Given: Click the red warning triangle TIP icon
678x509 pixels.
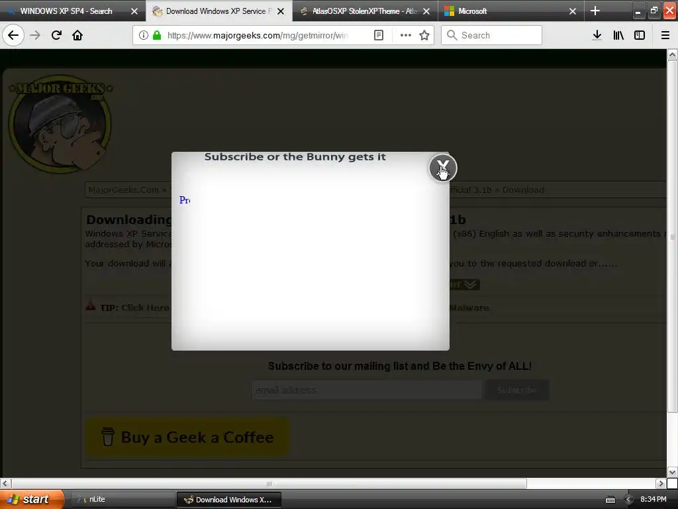Looking at the screenshot, I should [90, 306].
